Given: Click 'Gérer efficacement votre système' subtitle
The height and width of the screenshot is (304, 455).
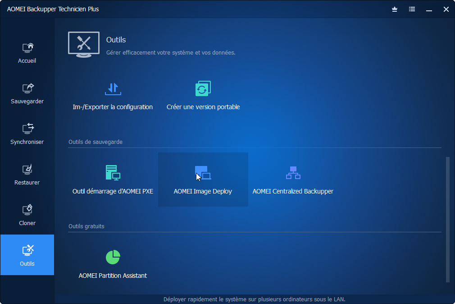Looking at the screenshot, I should [171, 53].
